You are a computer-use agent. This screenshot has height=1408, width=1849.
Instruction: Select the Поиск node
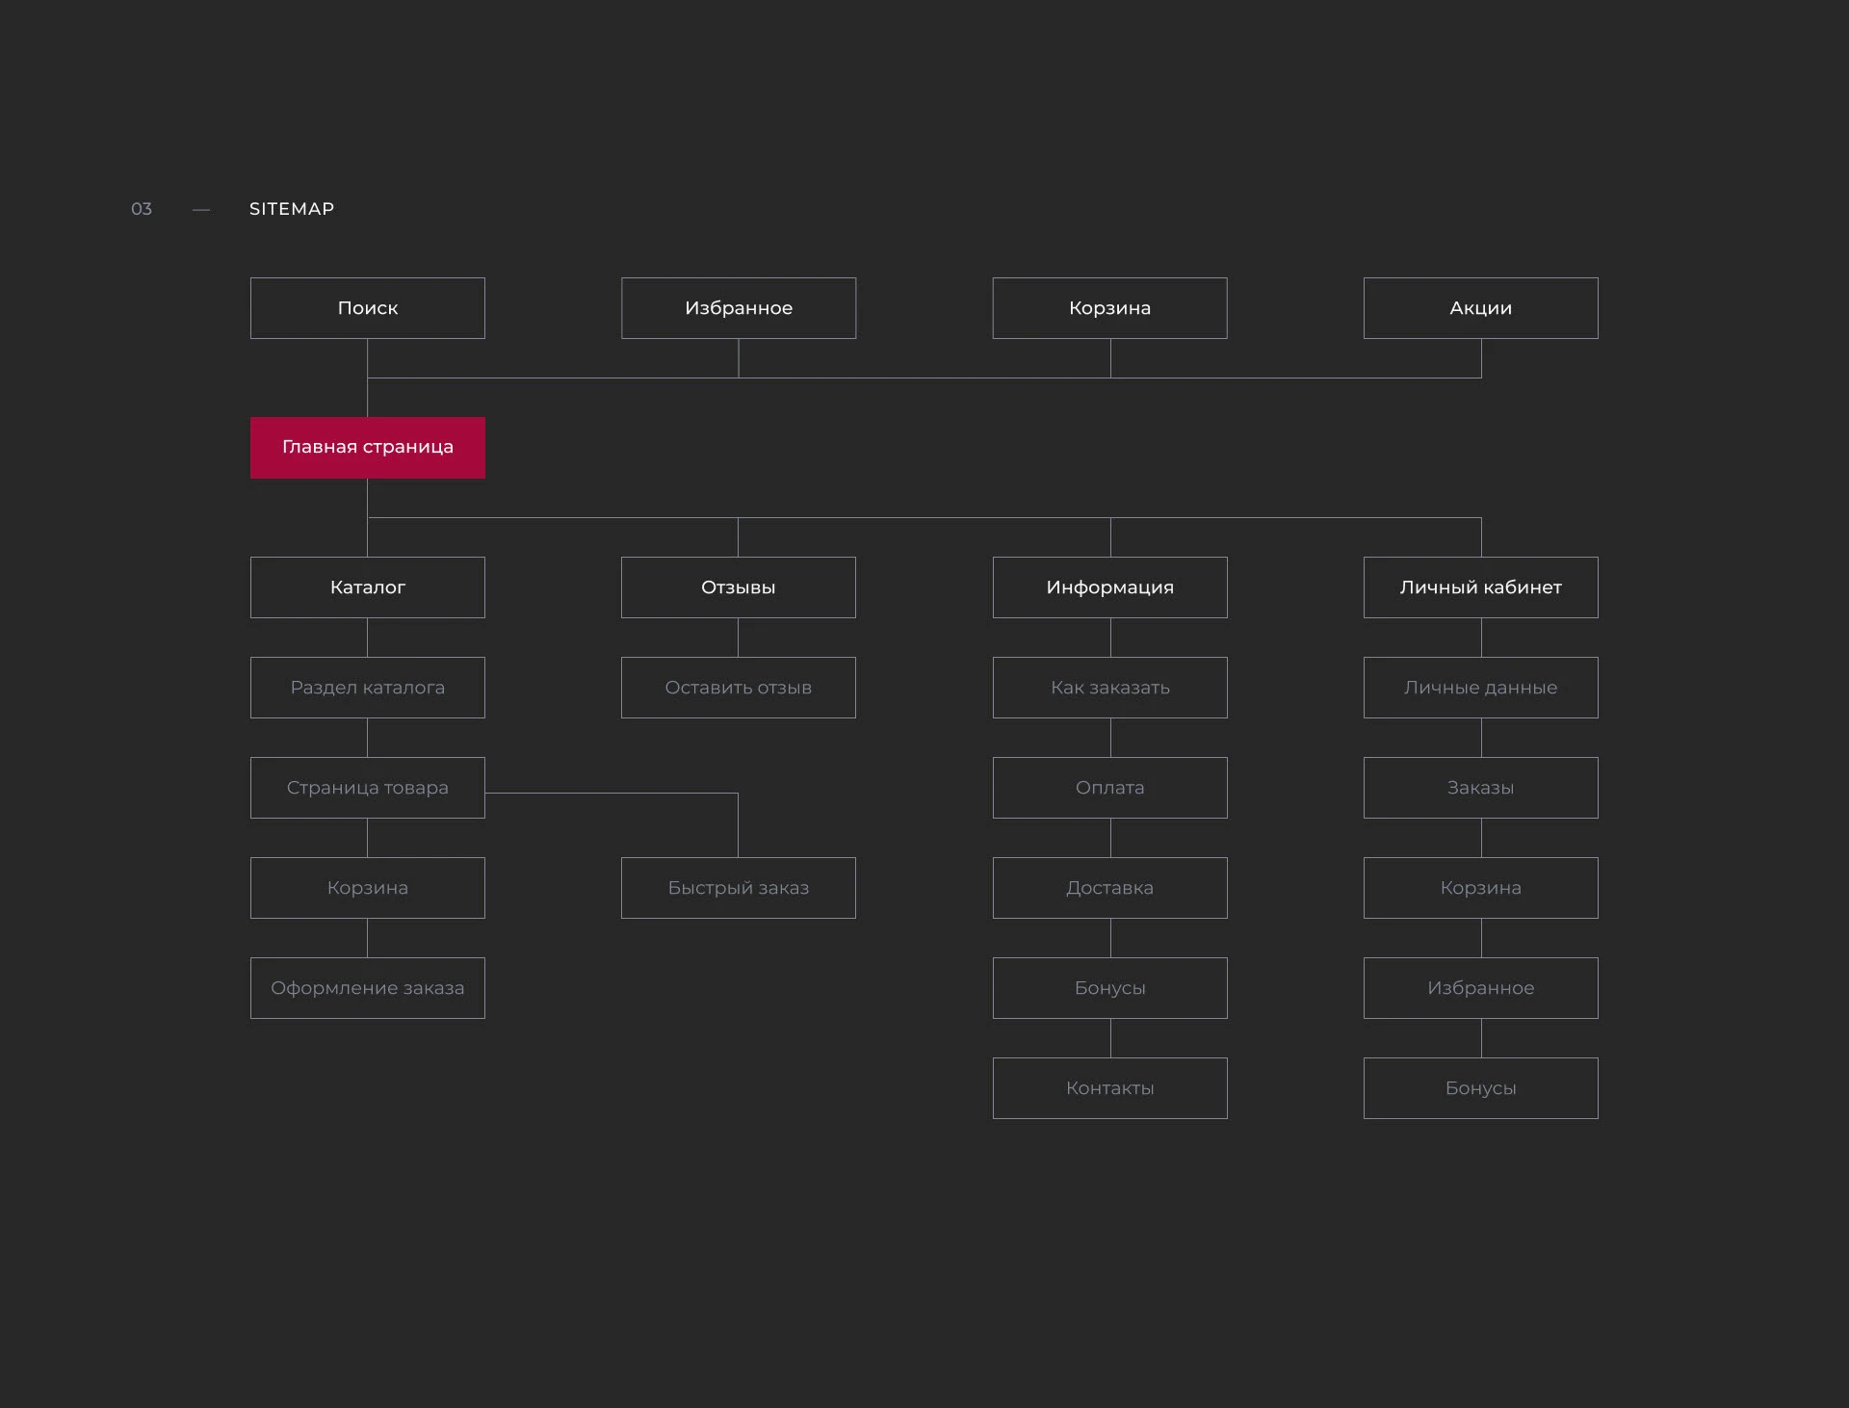367,308
